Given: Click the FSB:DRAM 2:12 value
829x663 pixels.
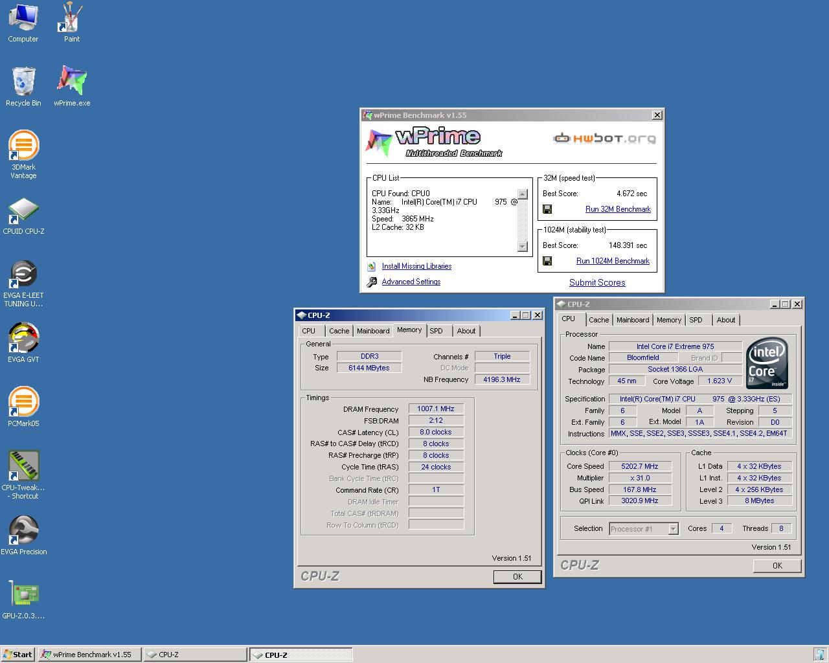Looking at the screenshot, I should 436,421.
